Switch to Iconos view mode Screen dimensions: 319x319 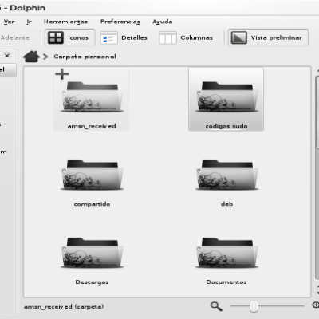tap(69, 37)
